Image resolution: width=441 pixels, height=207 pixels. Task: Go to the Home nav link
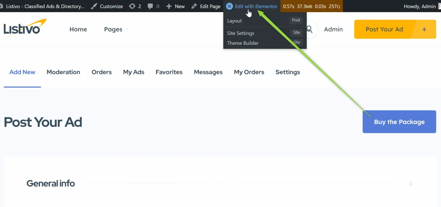[x=78, y=29]
